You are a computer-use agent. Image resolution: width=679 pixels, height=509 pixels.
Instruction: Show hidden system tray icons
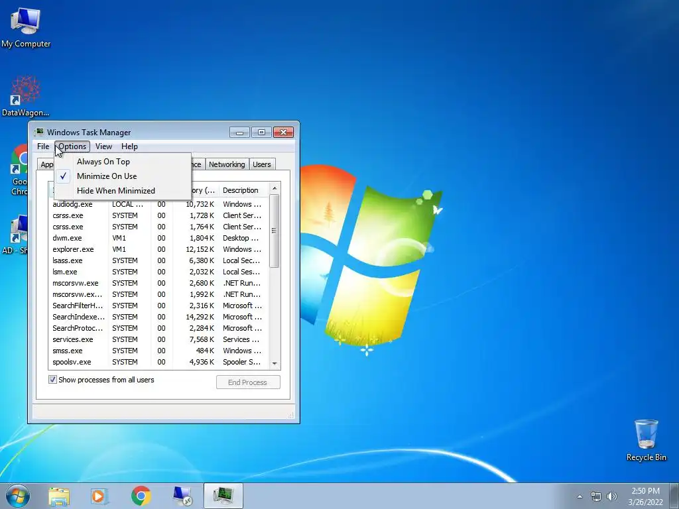tap(580, 496)
